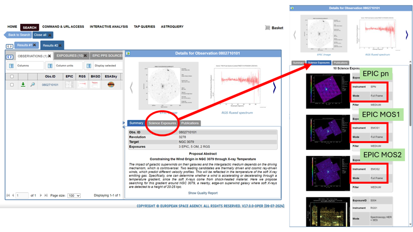This screenshot has height=232, width=413.
Task: Show next preview image in details panel
Action: (x=274, y=87)
